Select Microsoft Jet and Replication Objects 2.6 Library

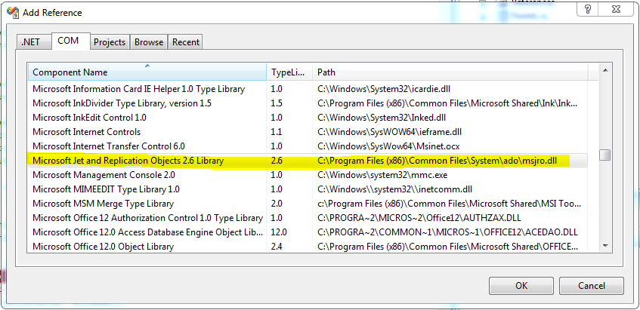[308, 161]
